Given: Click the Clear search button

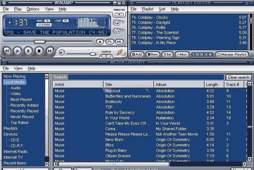Looking at the screenshot, I should click(x=239, y=77).
